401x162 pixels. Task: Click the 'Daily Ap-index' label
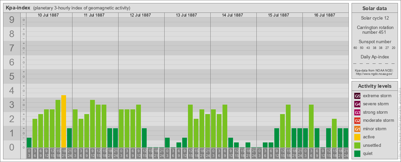tap(375, 57)
